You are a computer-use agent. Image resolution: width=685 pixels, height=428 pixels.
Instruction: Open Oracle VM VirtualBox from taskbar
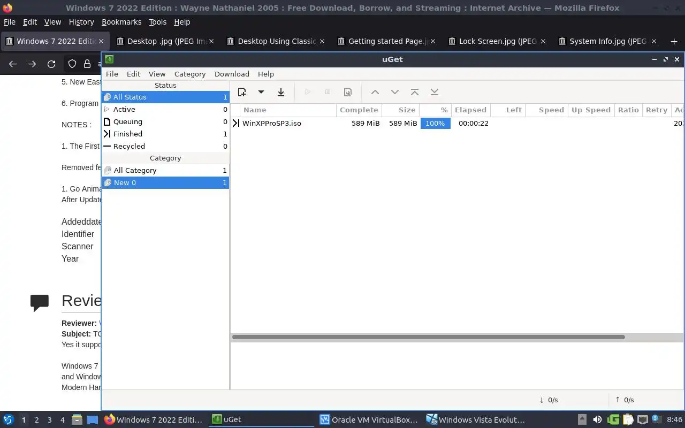point(369,420)
